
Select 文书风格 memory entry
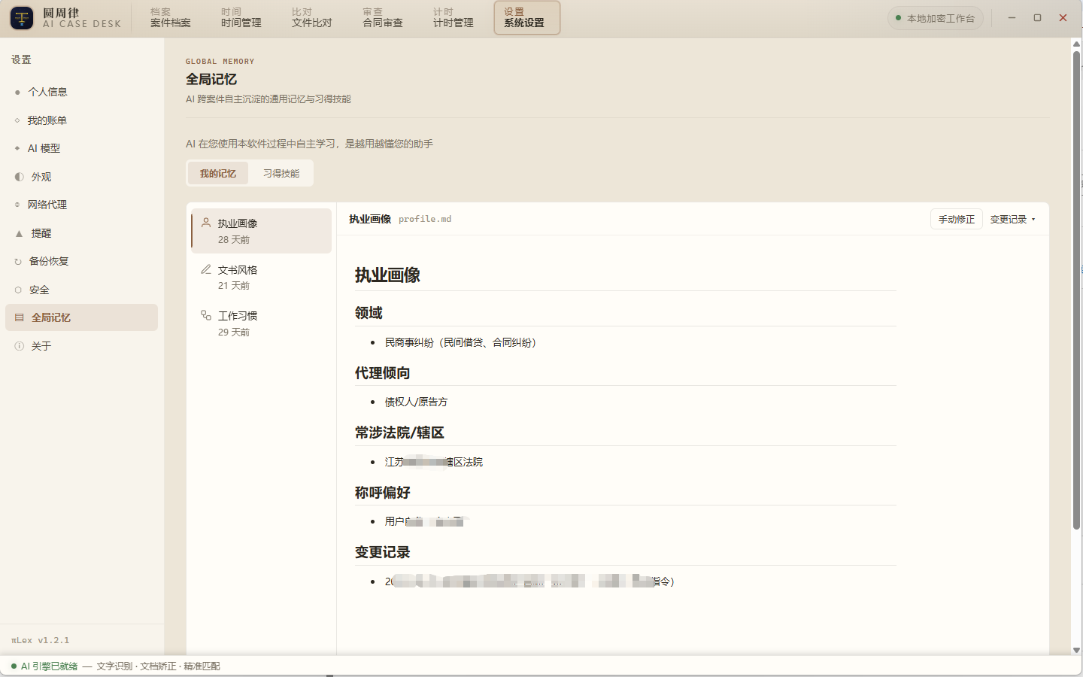point(261,277)
